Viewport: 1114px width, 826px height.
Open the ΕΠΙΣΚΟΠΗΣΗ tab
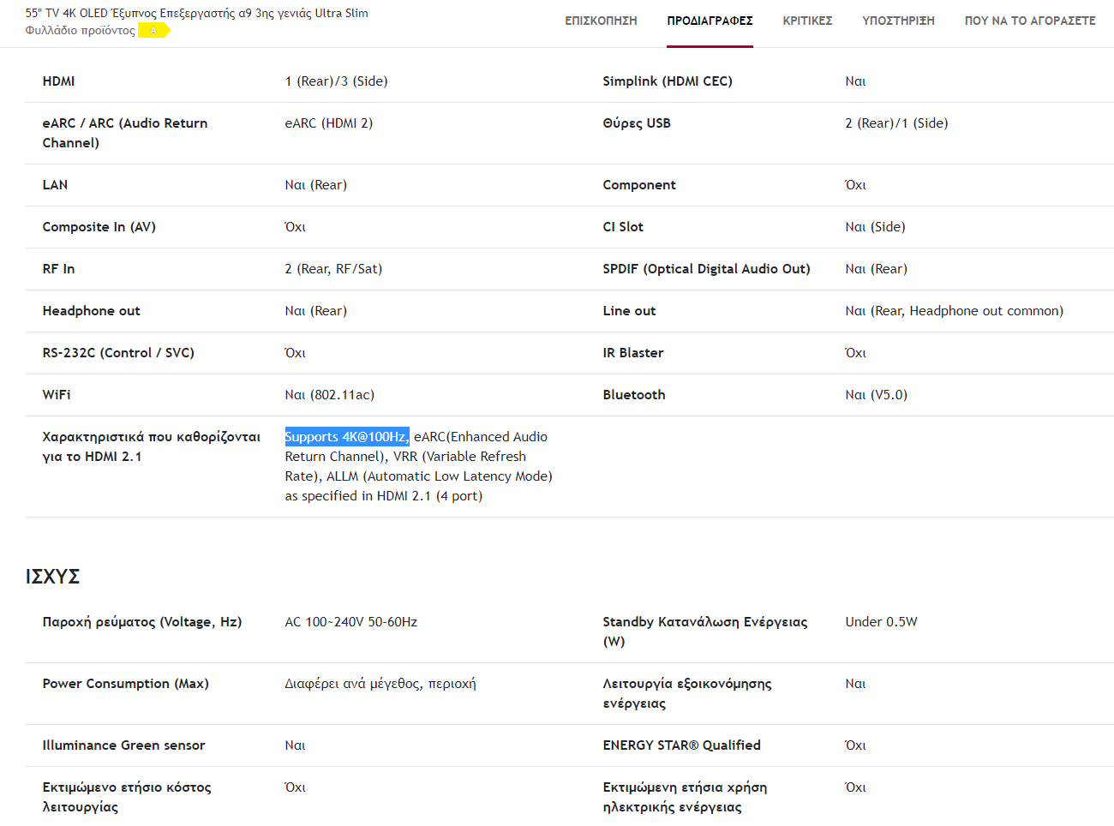point(601,21)
